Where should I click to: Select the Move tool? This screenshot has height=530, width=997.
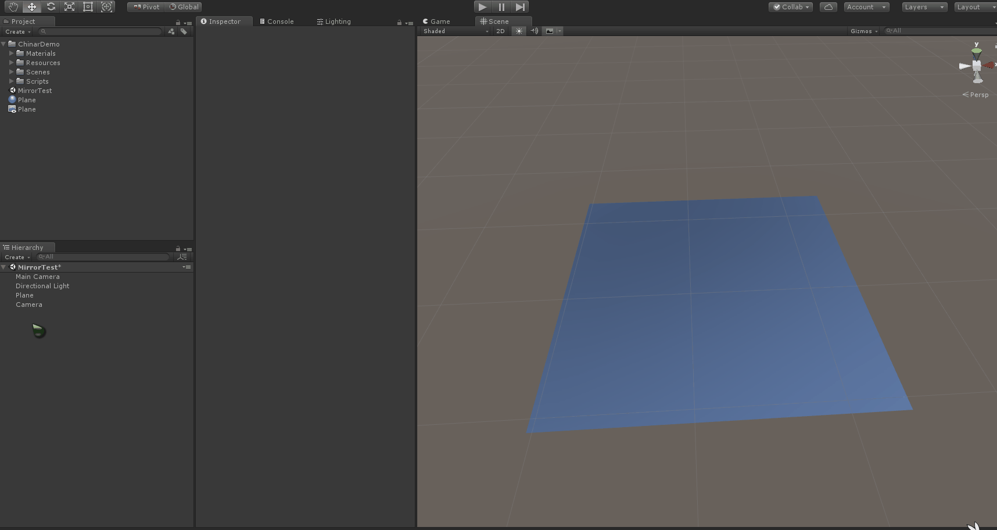click(x=32, y=7)
